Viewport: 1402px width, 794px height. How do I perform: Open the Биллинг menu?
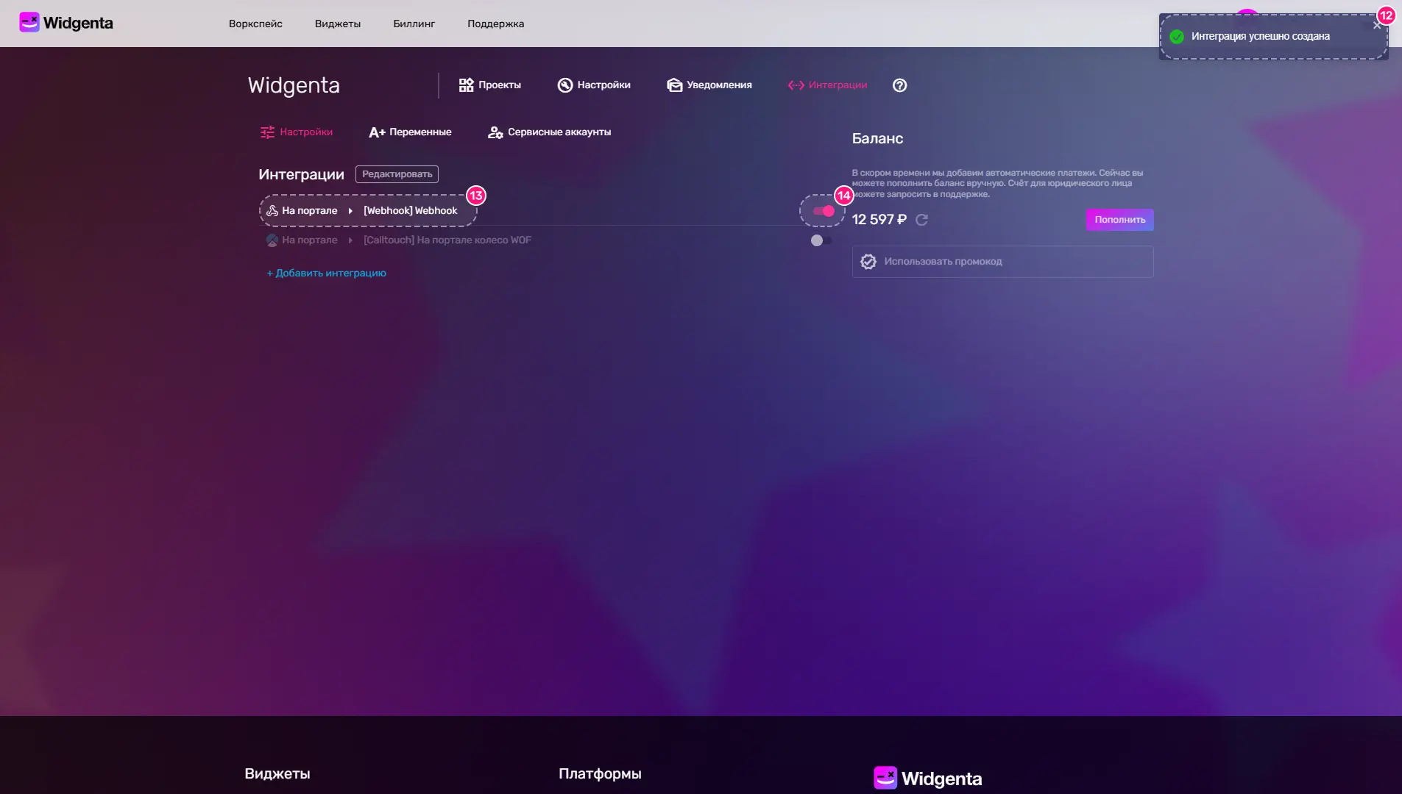pyautogui.click(x=414, y=24)
